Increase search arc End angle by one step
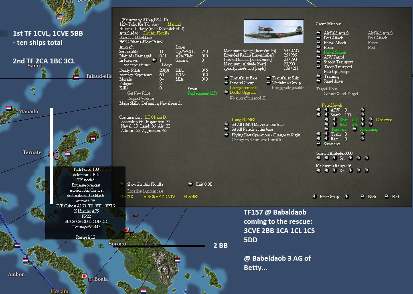Screen dimensions: 413x294 [363, 124]
